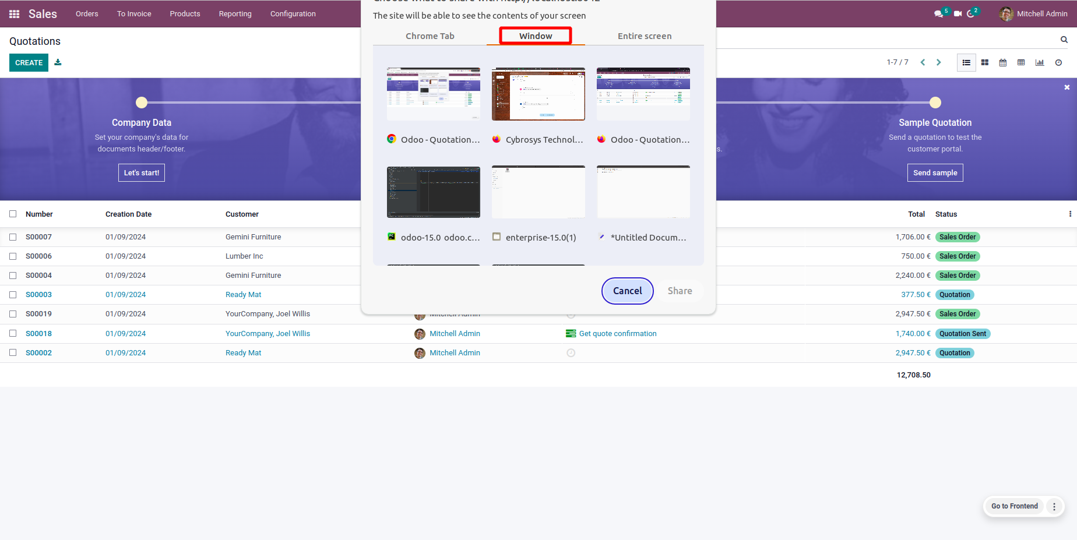
Task: Go to previous page of records
Action: tap(923, 62)
